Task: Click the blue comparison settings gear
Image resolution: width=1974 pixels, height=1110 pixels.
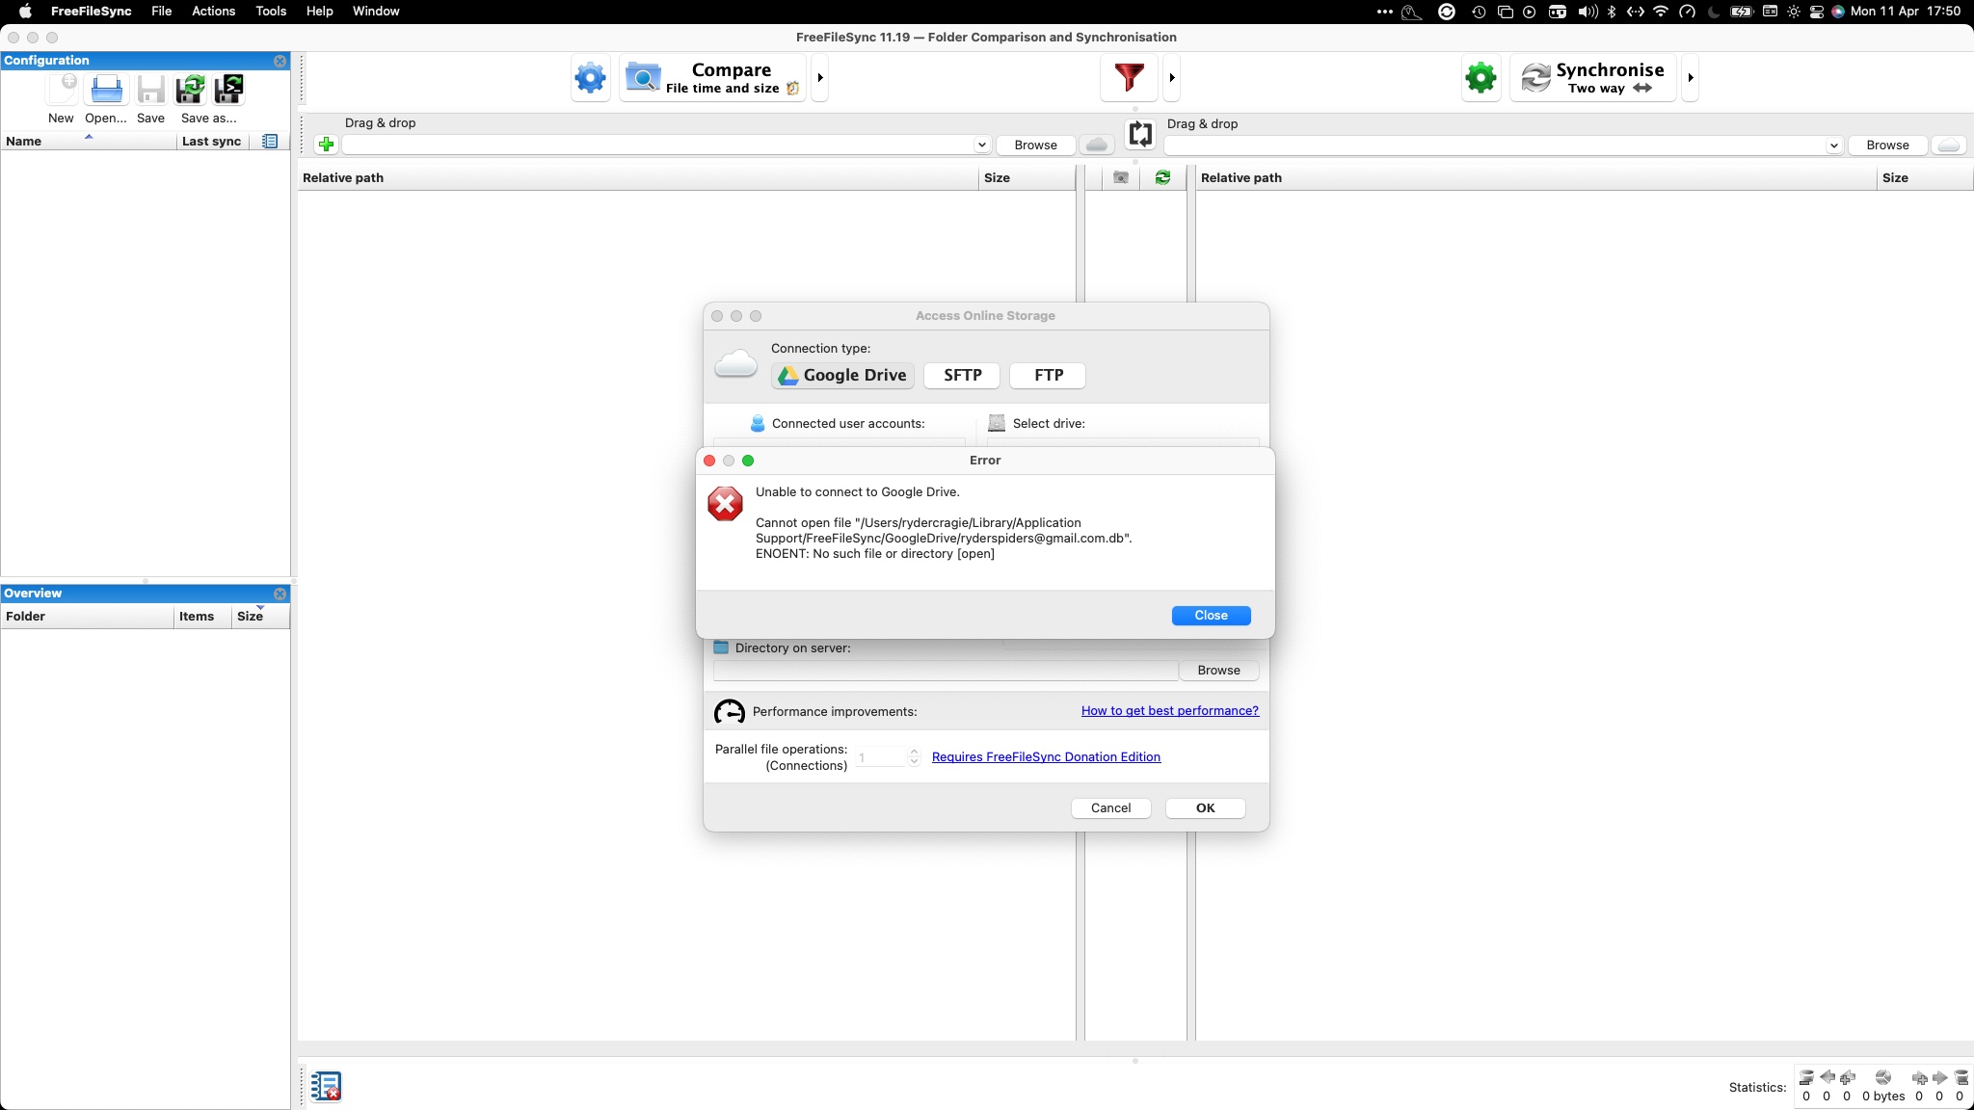Action: pos(590,77)
